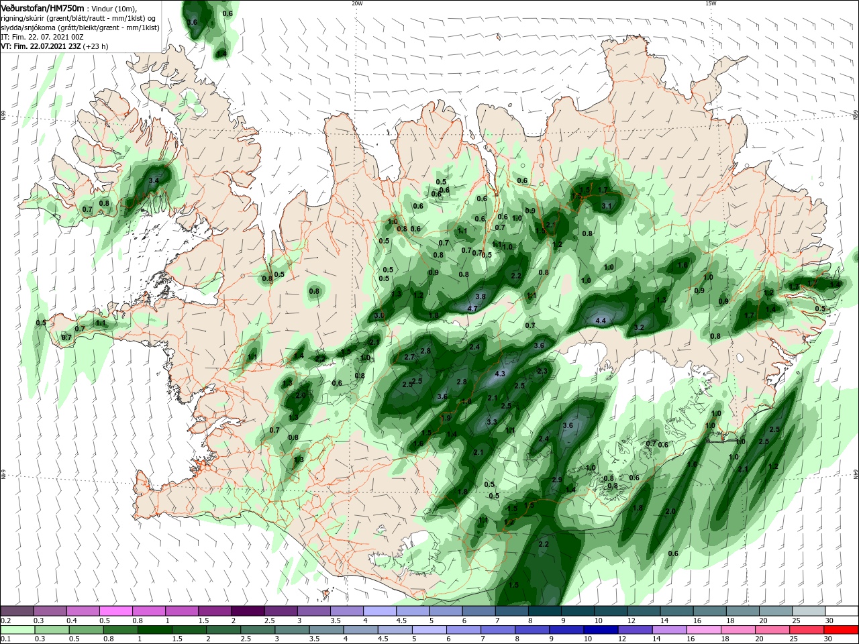Select the 2.9 precipitation value

(x=556, y=480)
